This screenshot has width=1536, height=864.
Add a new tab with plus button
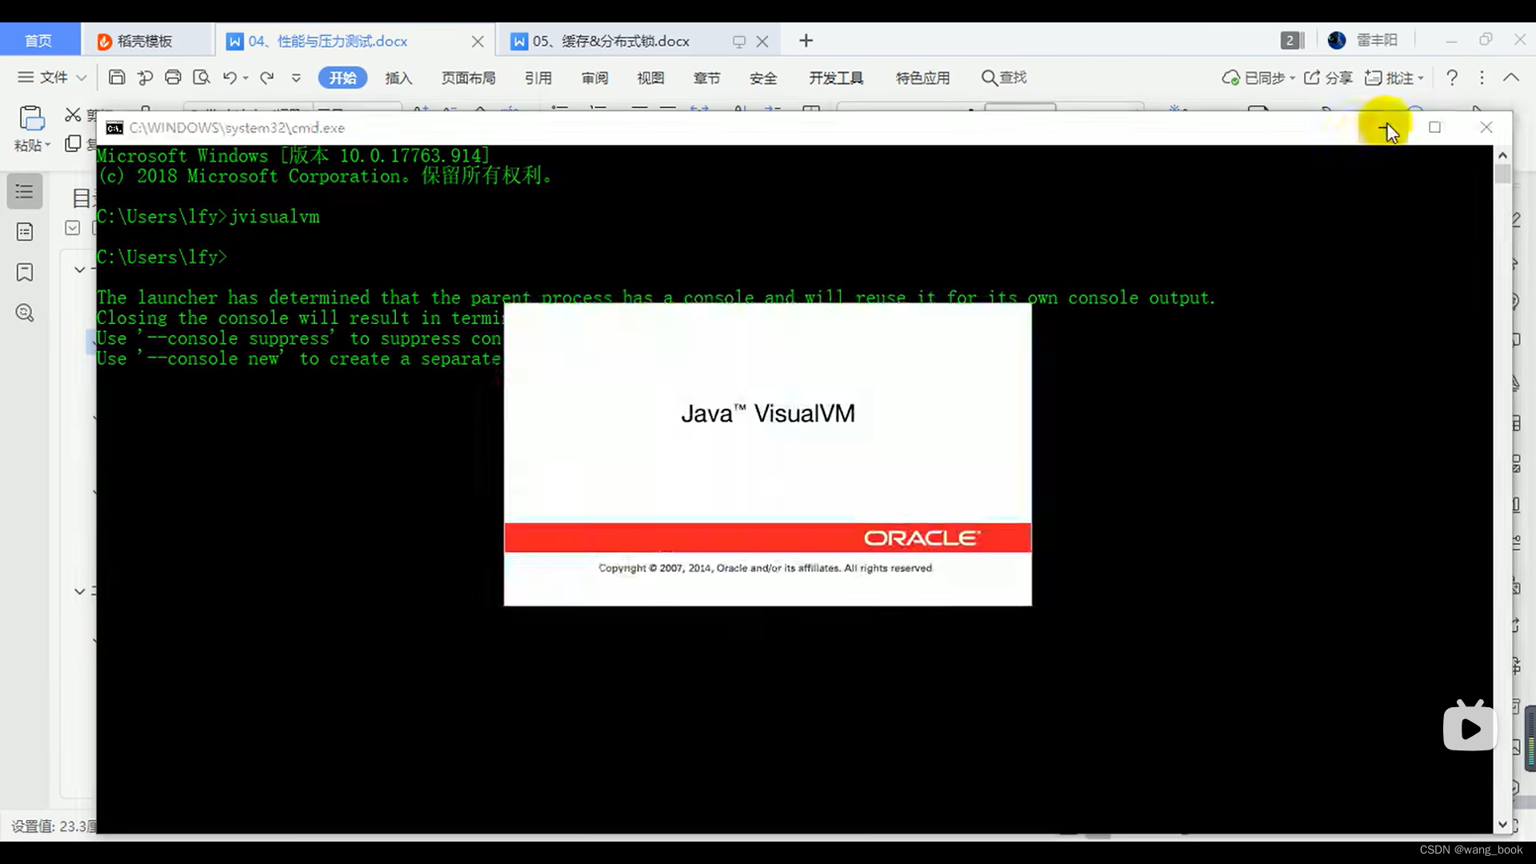point(806,41)
